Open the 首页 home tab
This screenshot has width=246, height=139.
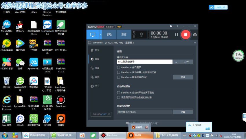95,50
